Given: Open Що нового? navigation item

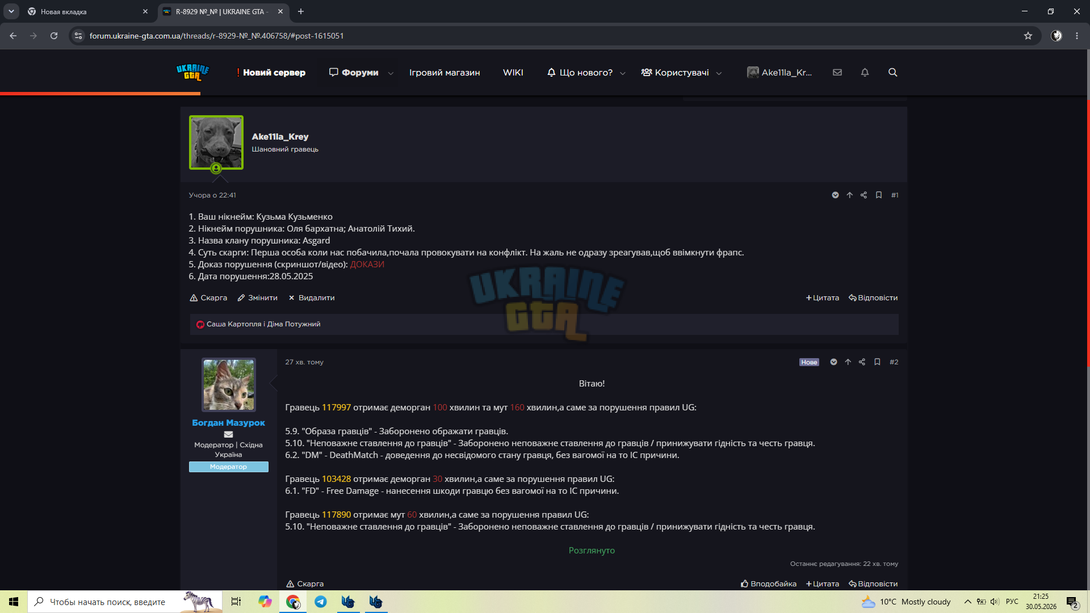Looking at the screenshot, I should [x=580, y=72].
